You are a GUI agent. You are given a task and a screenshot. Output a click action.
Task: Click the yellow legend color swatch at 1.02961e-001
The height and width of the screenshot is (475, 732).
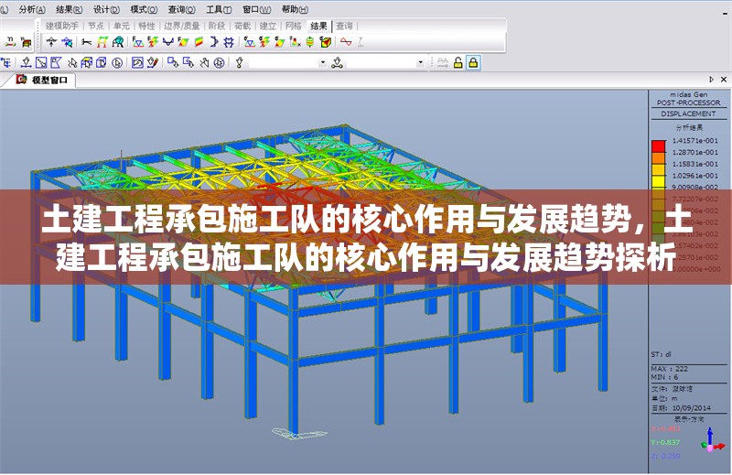point(658,181)
